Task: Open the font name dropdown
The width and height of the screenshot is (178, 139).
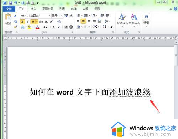Action: [49, 16]
